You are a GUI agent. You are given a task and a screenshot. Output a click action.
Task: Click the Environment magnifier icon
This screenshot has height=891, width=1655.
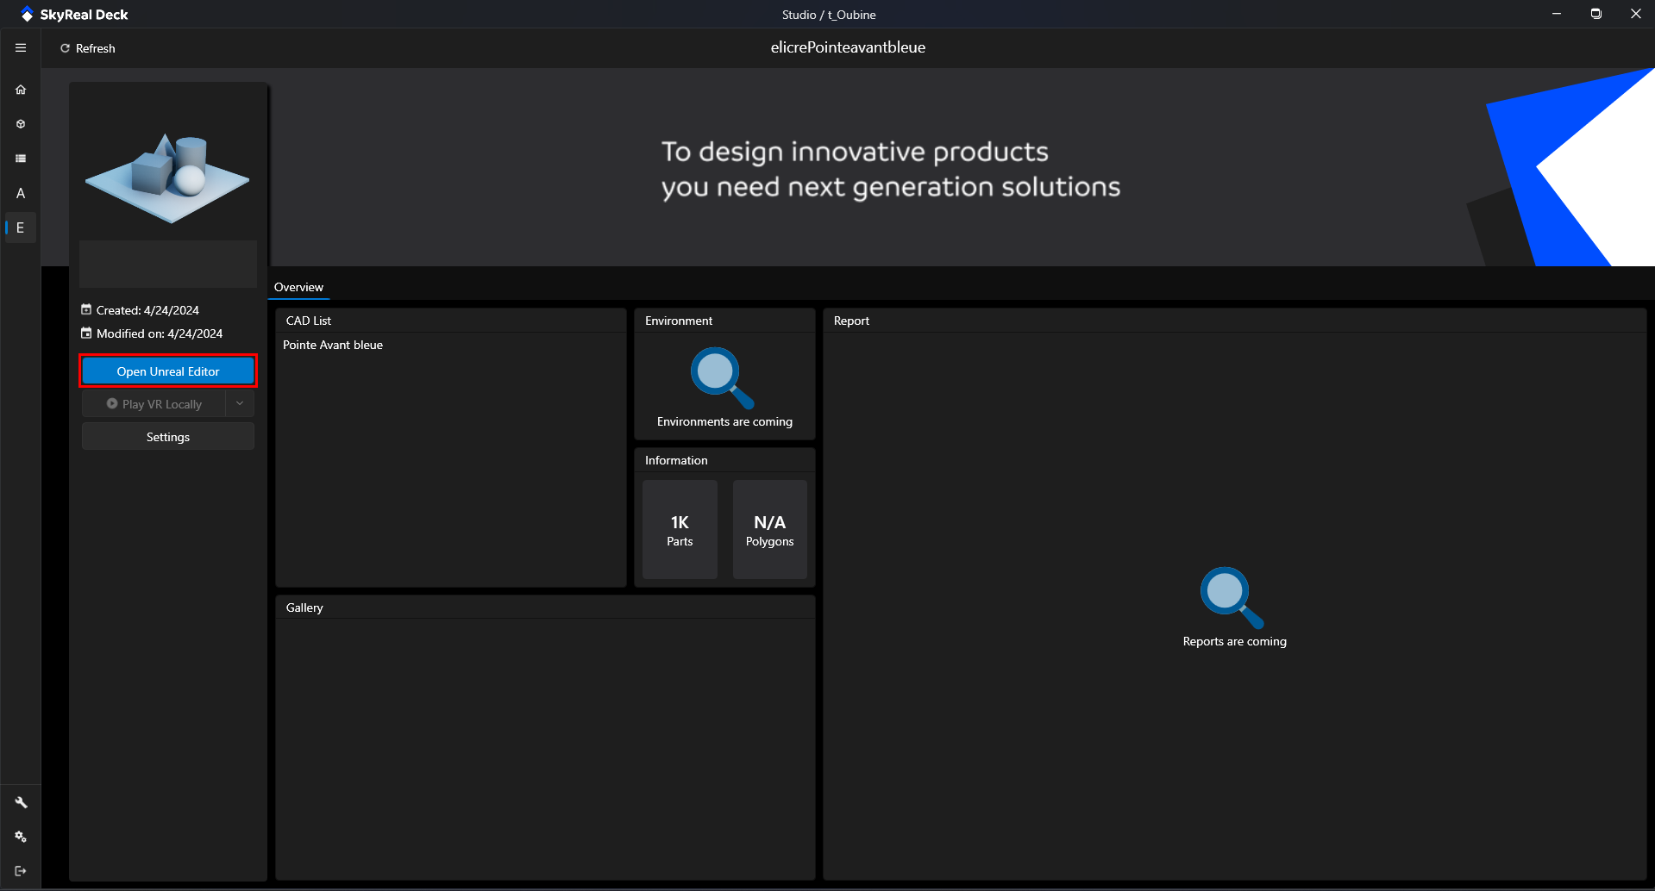pyautogui.click(x=723, y=377)
